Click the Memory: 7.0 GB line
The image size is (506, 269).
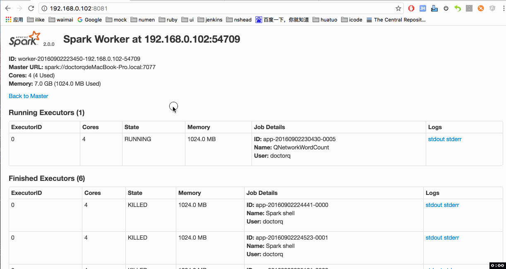click(55, 84)
